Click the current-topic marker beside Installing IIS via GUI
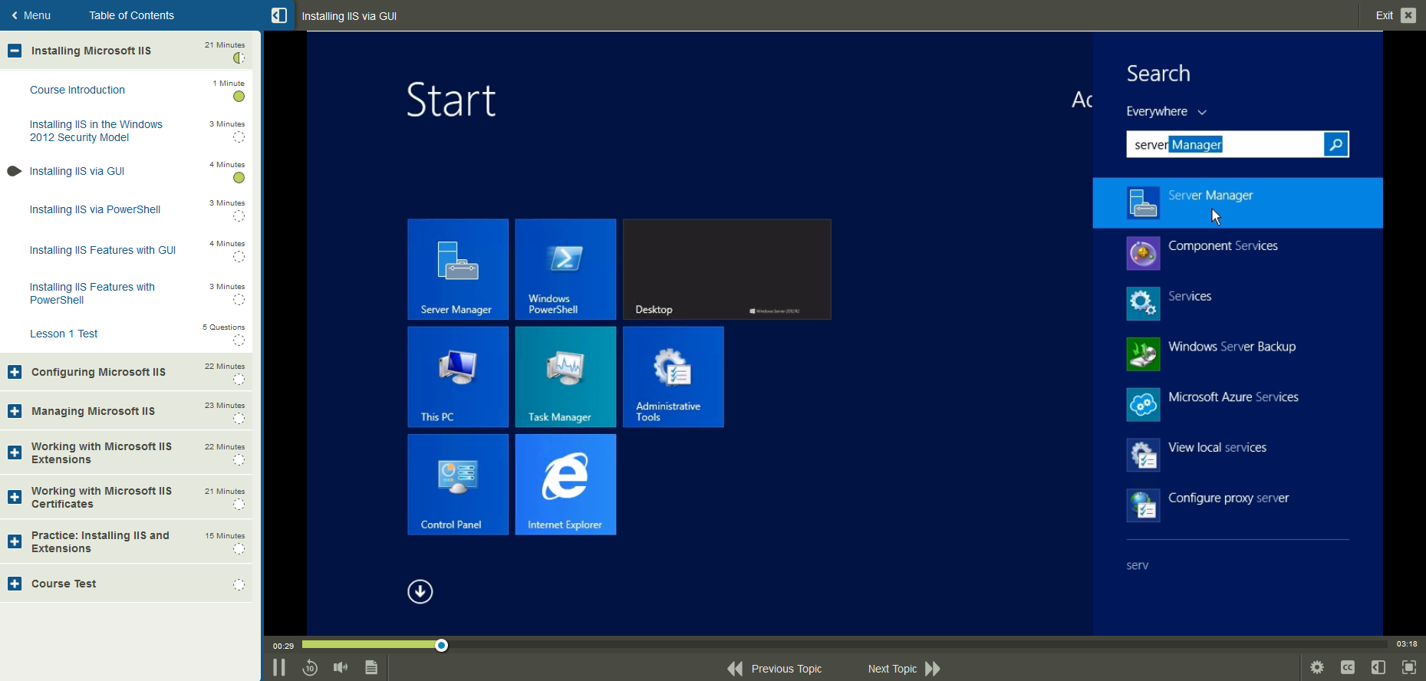The image size is (1426, 681). coord(15,171)
